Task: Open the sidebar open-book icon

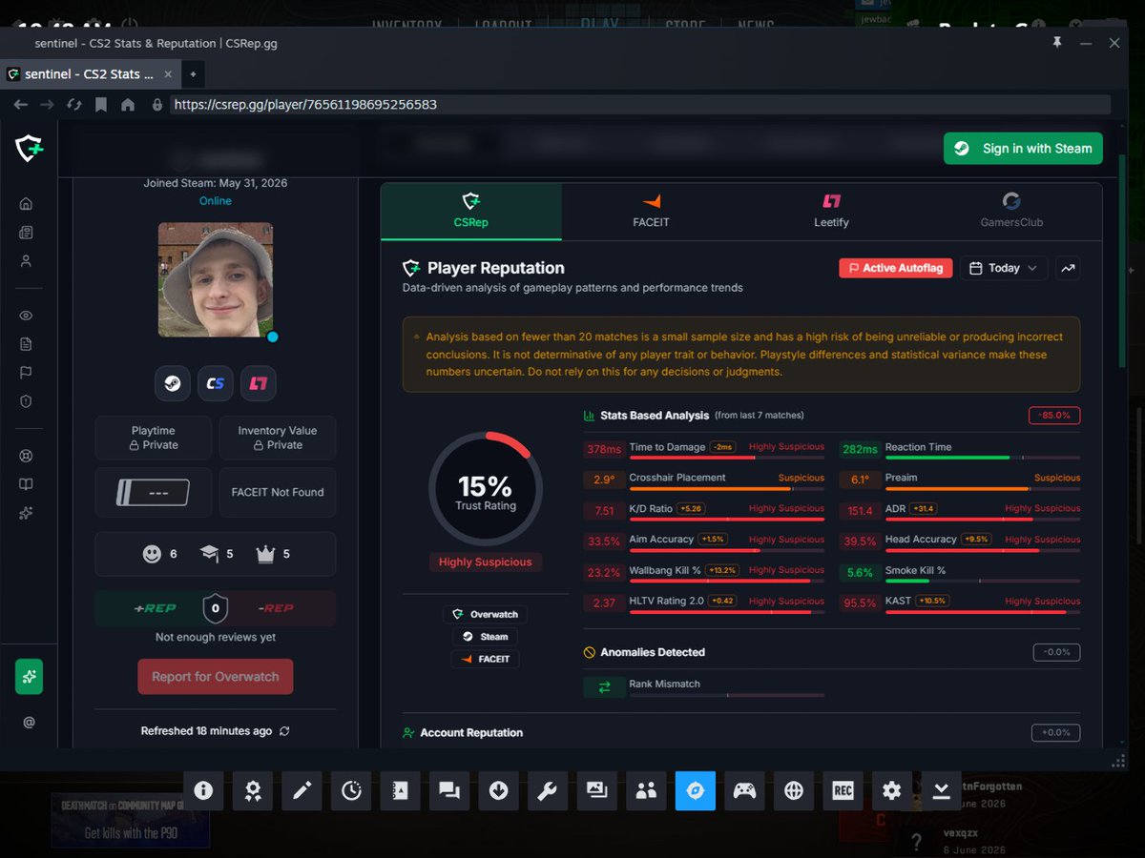Action: tap(27, 484)
